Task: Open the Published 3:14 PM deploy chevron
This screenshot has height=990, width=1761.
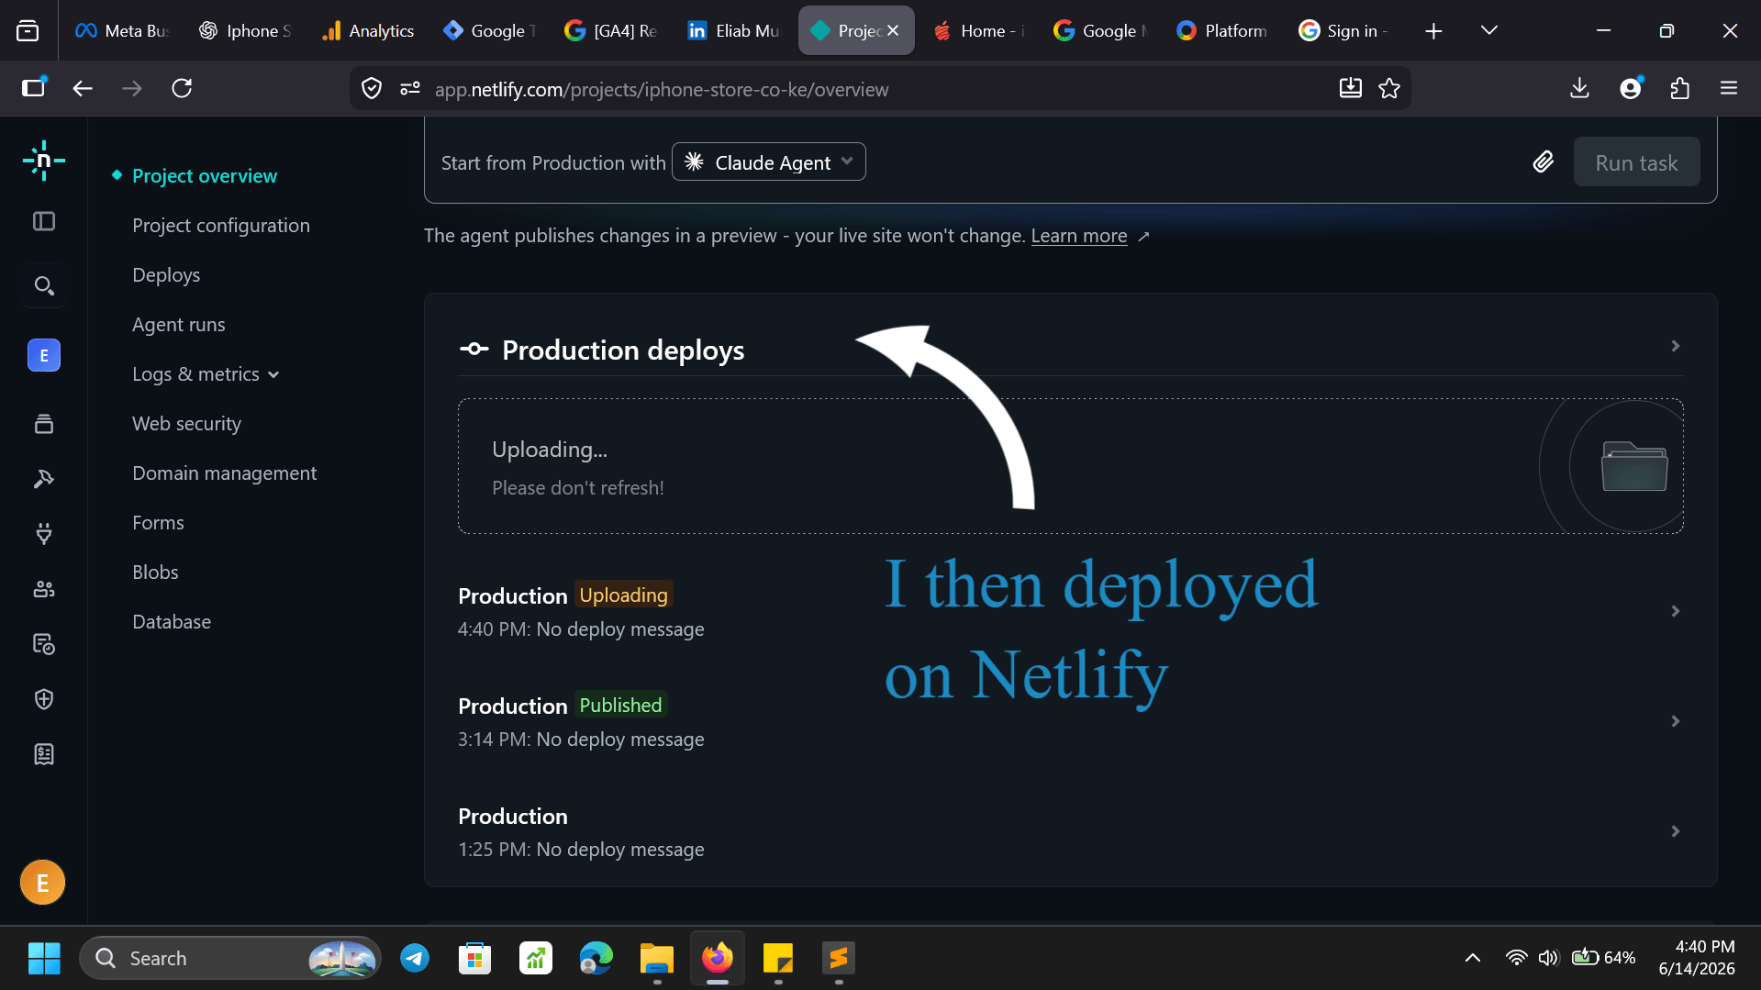Action: (x=1676, y=721)
